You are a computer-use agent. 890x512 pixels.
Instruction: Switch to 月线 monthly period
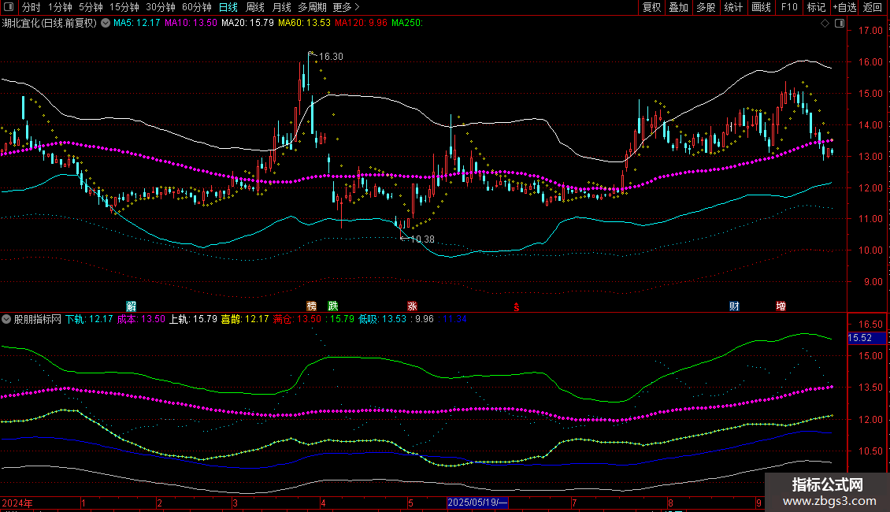click(281, 7)
